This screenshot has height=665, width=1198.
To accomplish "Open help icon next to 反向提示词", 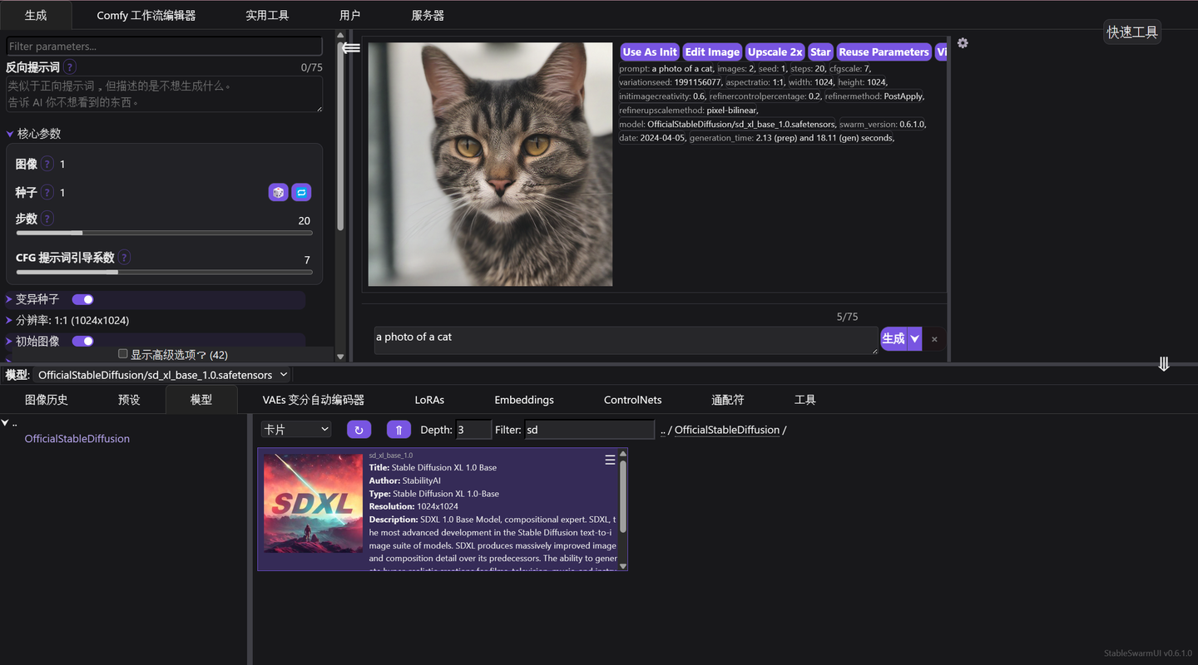I will click(70, 67).
